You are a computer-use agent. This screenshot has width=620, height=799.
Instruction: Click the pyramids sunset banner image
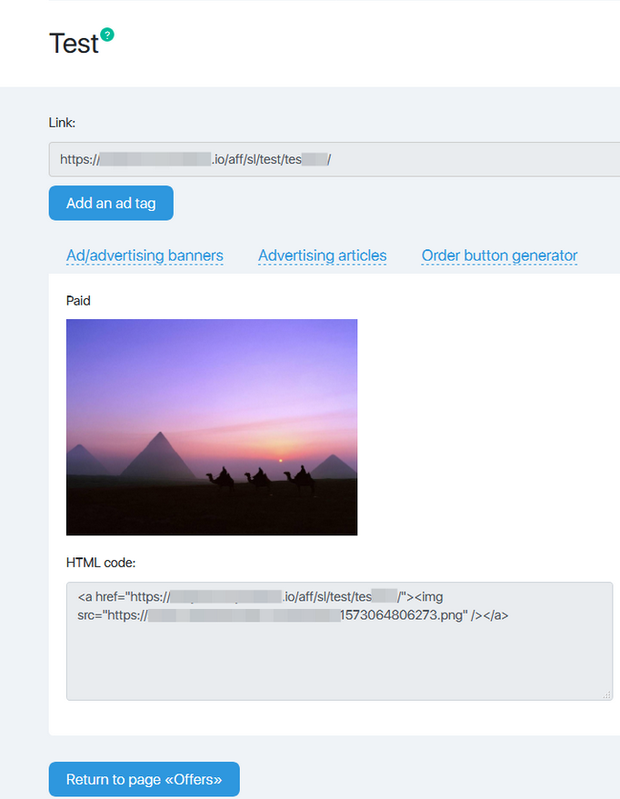(212, 426)
